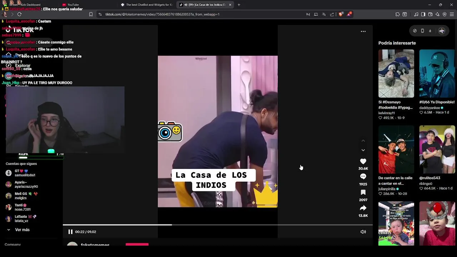Image resolution: width=457 pixels, height=257 pixels.
Task: Click the phone app icon at top right
Action: (422, 31)
